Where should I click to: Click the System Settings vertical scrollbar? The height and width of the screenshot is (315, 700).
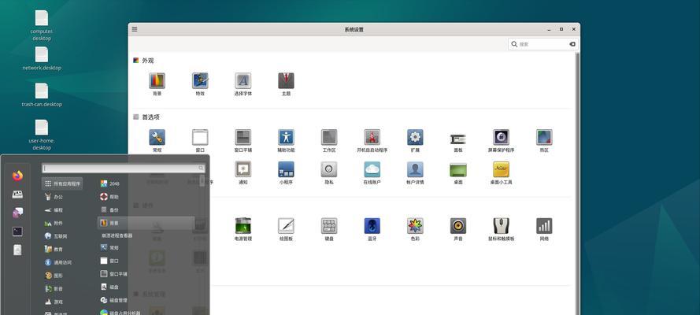[x=578, y=183]
